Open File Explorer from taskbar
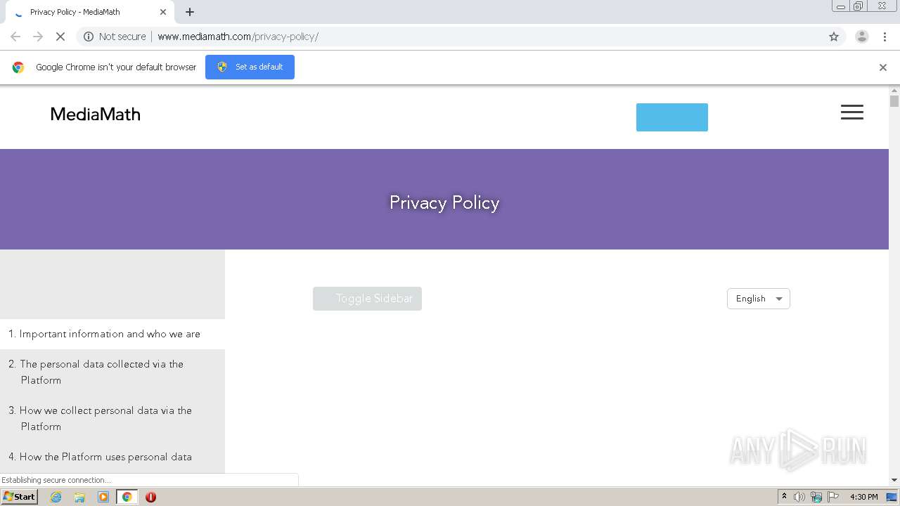 (79, 497)
